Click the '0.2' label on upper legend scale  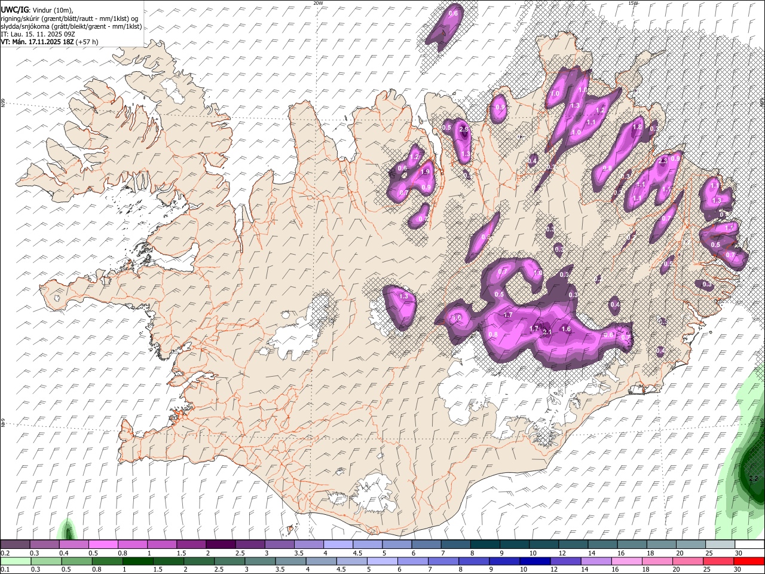[5, 553]
